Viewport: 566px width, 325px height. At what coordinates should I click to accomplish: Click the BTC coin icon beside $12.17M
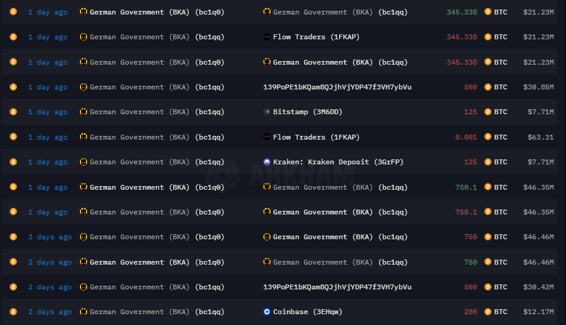click(488, 312)
